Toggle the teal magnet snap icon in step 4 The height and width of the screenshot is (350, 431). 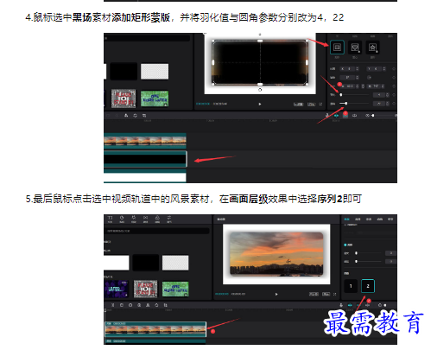336,116
